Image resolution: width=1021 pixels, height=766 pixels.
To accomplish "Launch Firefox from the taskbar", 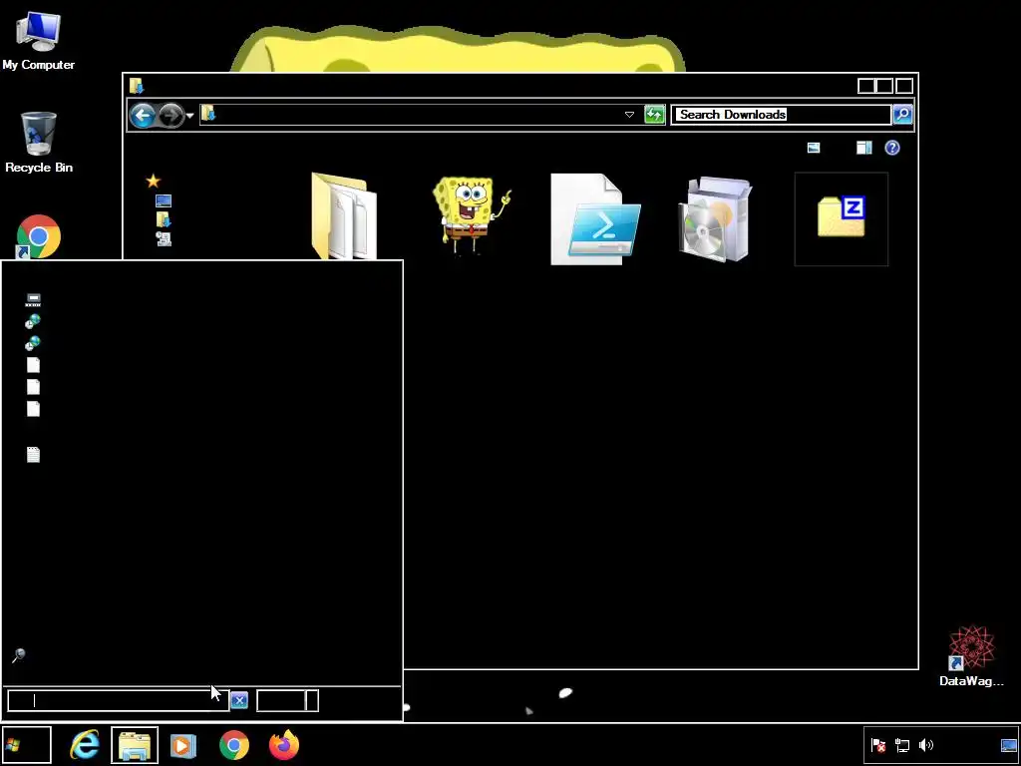I will click(x=284, y=745).
